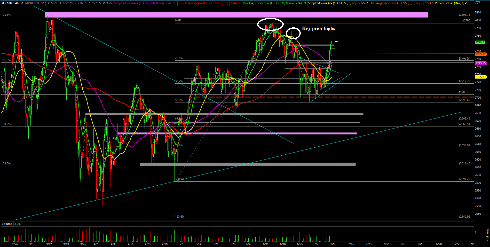Click the 38.2% label at left edge
490x247 pixels.
(x=7, y=124)
